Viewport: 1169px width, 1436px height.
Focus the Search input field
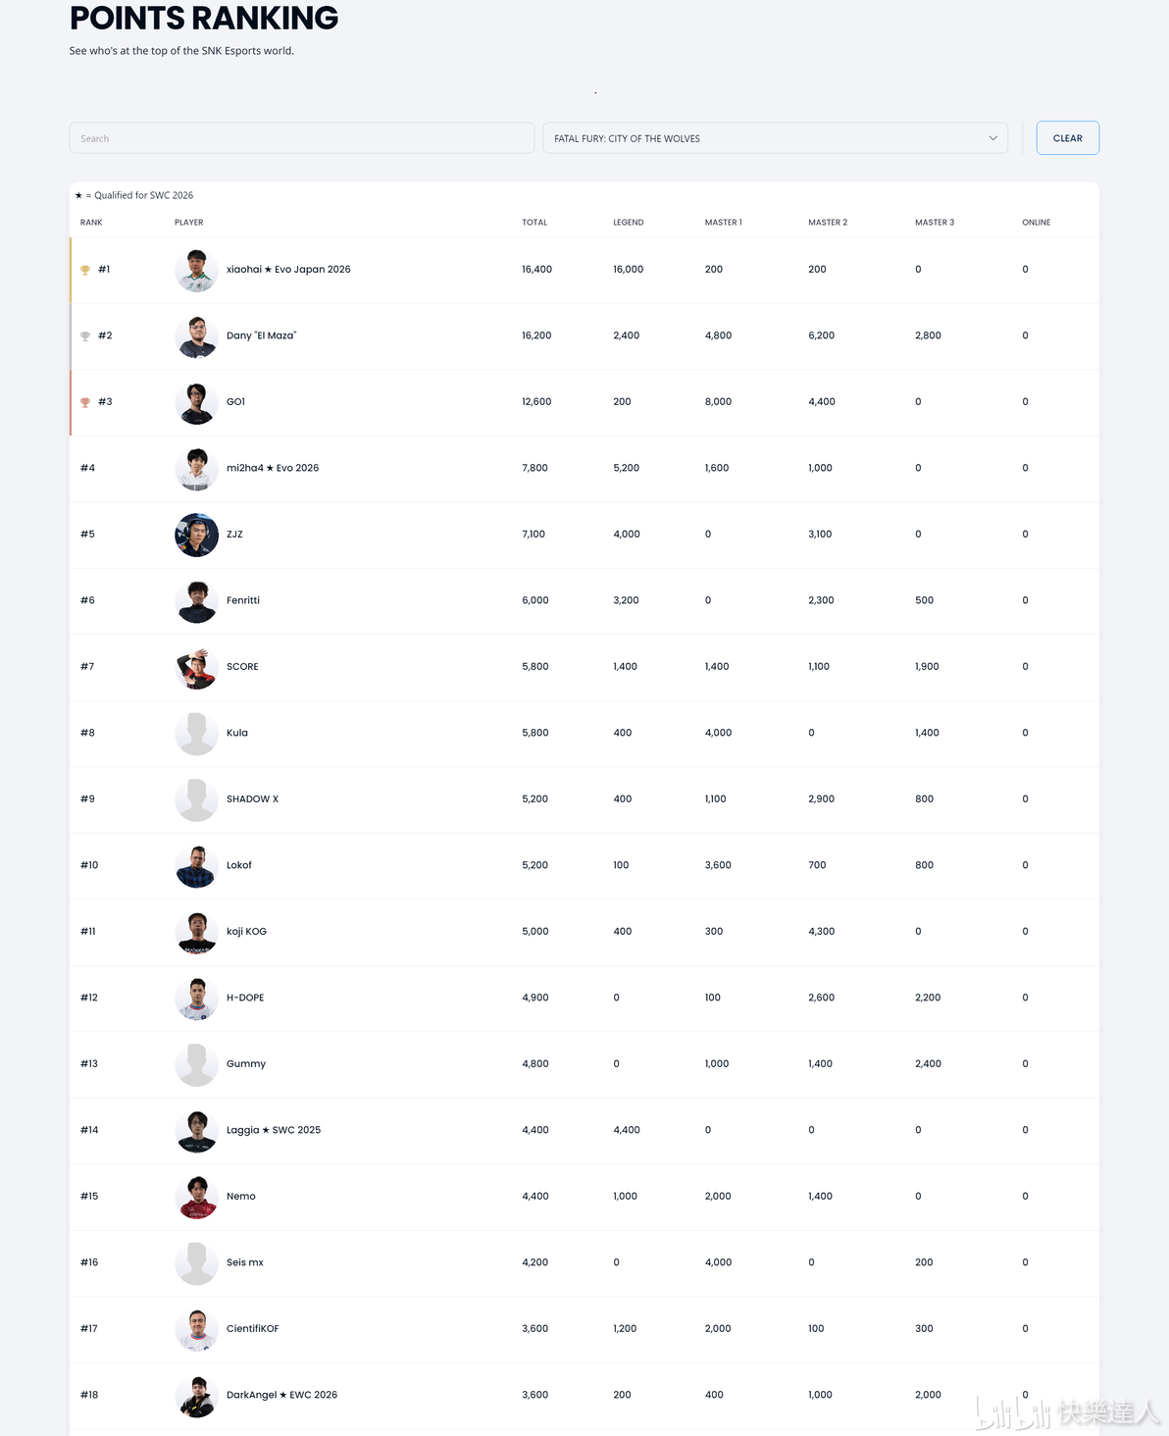pos(302,138)
